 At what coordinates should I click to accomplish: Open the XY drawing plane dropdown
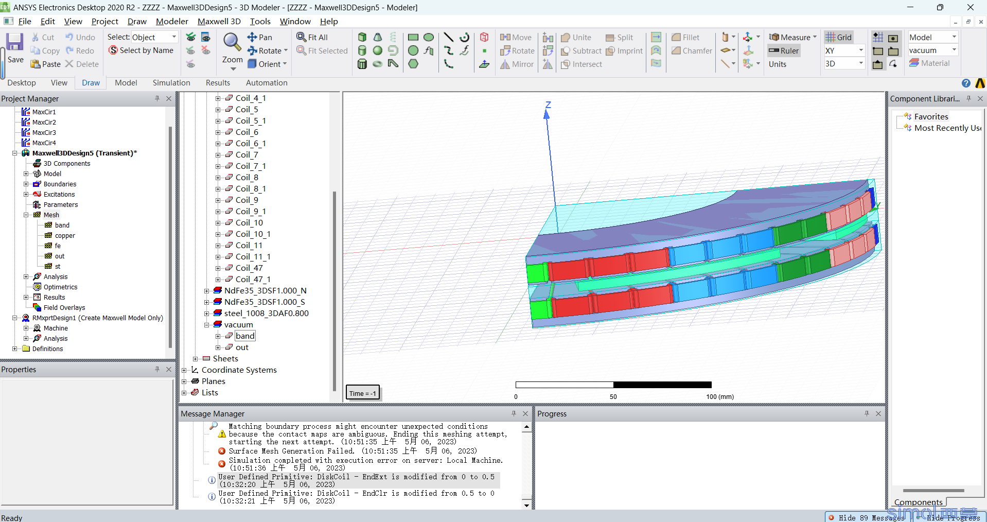[x=861, y=50]
